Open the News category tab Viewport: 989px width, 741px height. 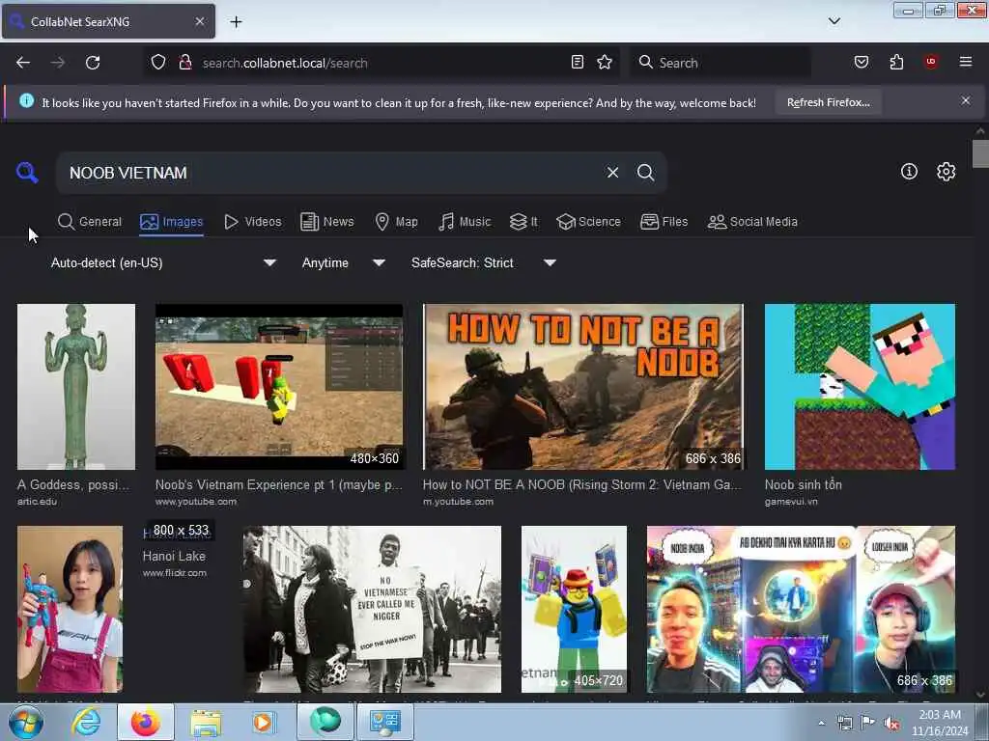(x=326, y=222)
